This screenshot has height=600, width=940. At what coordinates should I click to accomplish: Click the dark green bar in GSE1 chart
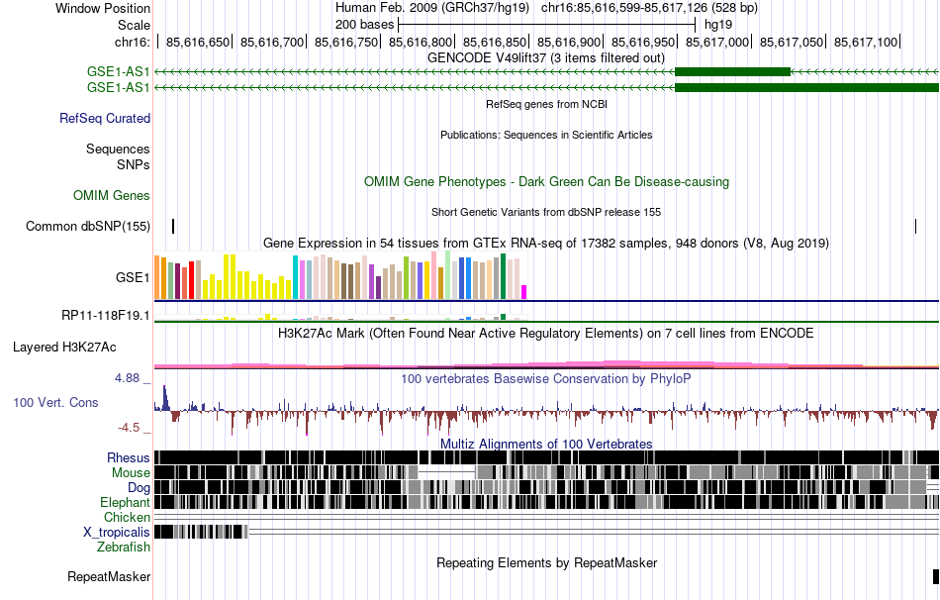503,276
